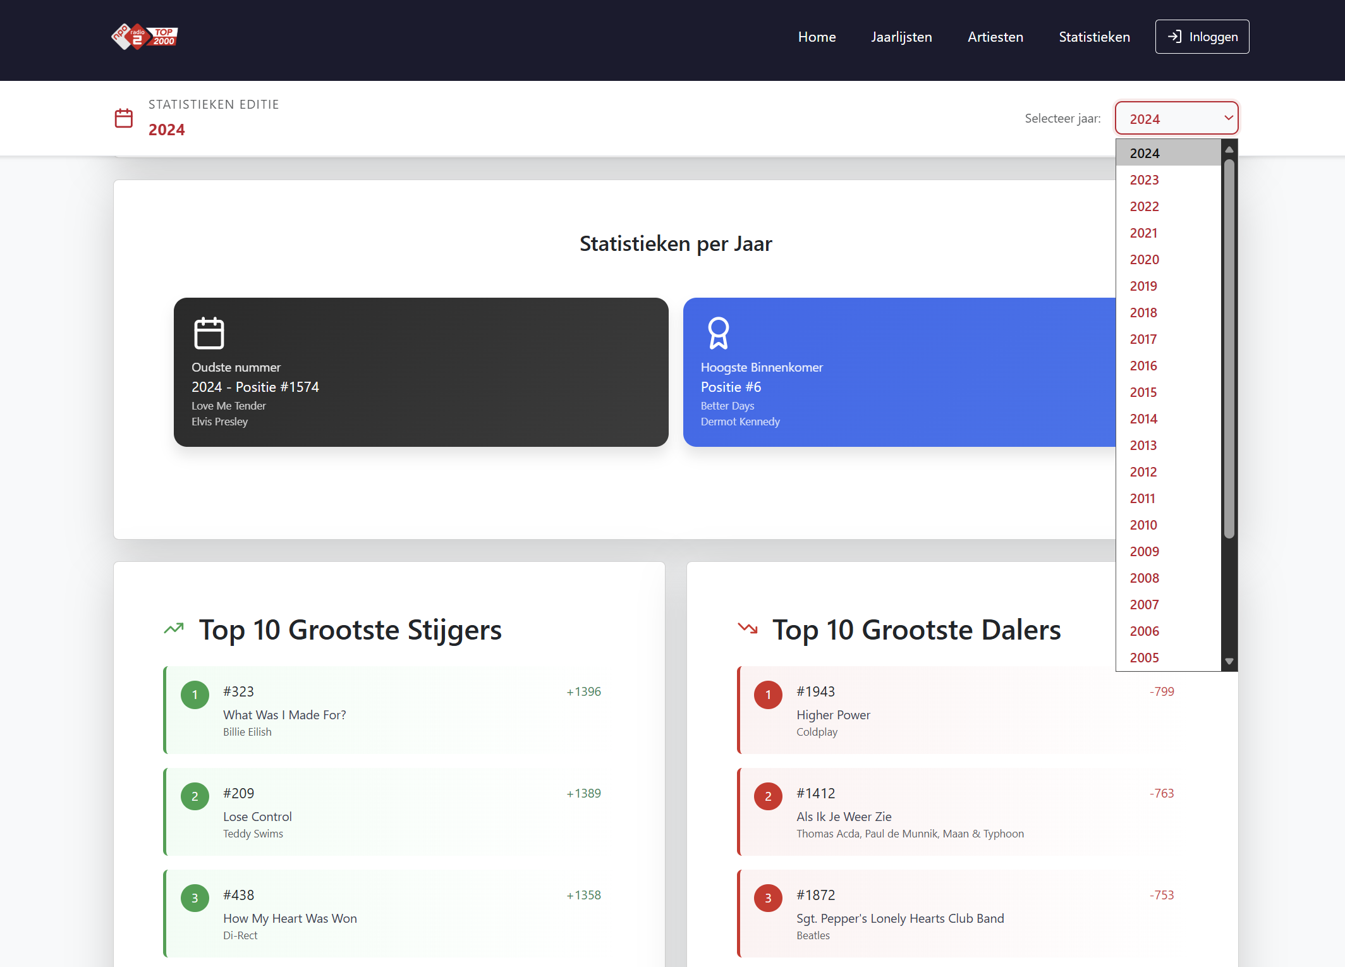Click the red falling trend arrow icon

coord(748,629)
